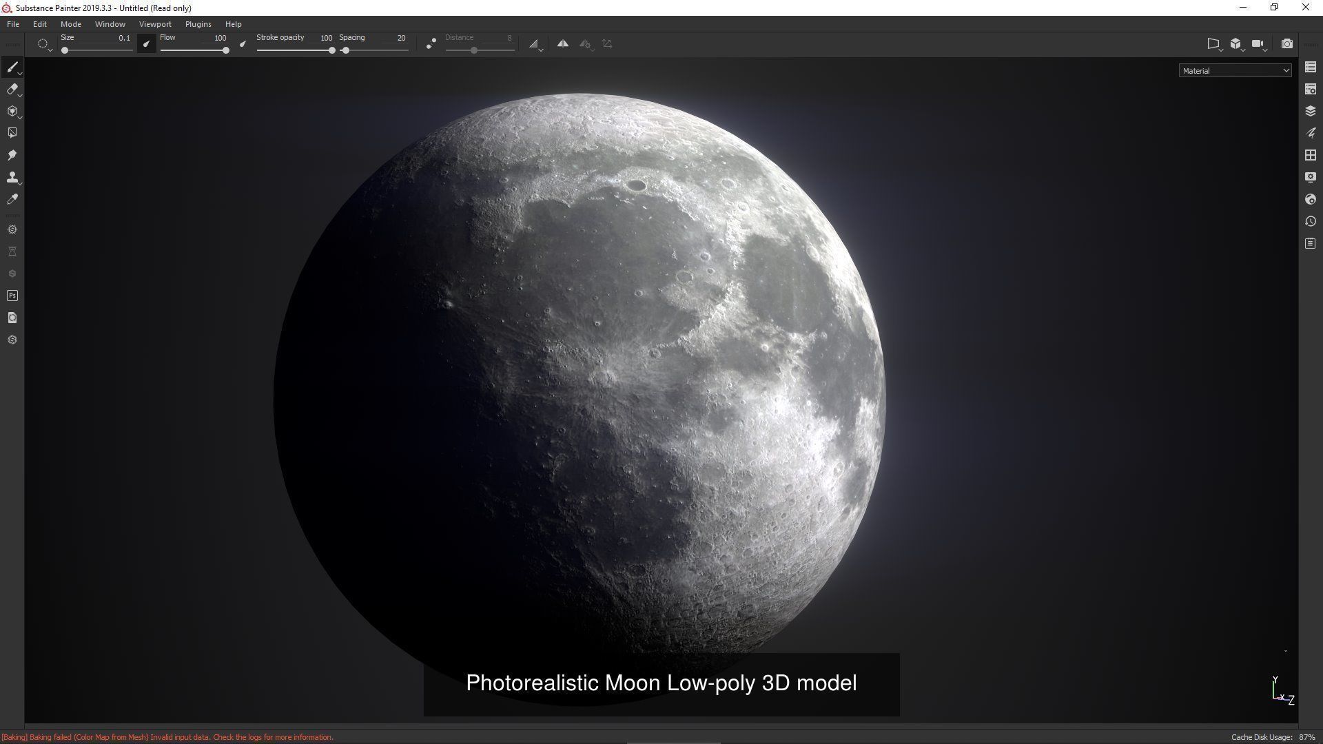Open the Material channel dropdown
Image resolution: width=1323 pixels, height=744 pixels.
coord(1235,70)
